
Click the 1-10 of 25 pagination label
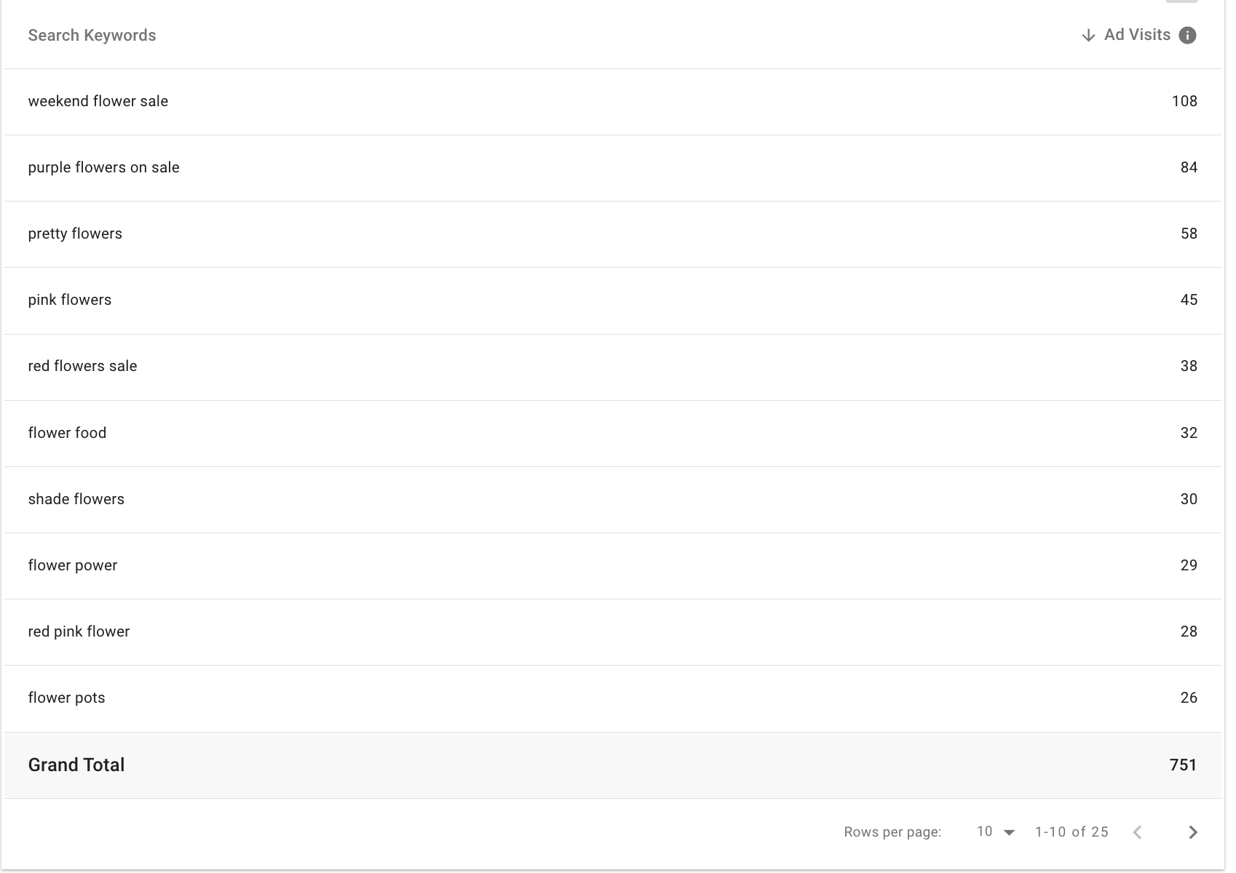pyautogui.click(x=1071, y=832)
